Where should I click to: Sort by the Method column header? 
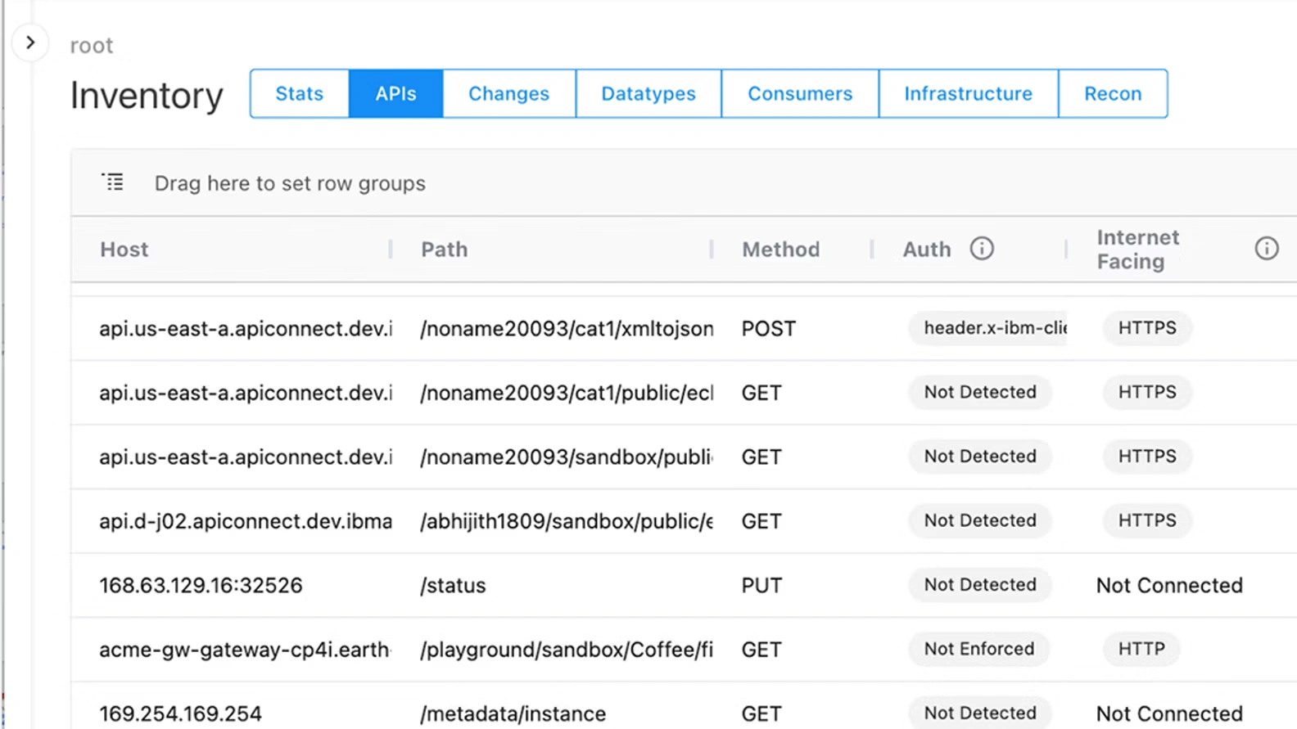[780, 250]
